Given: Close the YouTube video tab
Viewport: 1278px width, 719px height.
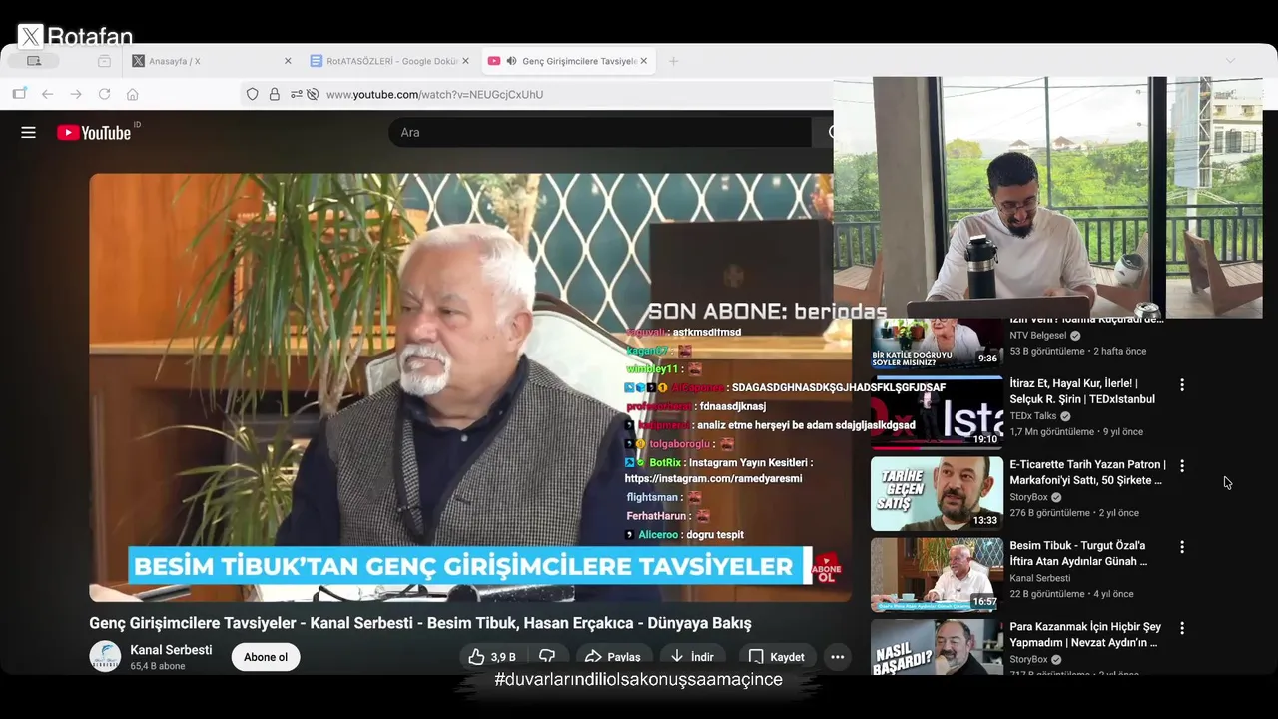Looking at the screenshot, I should [x=644, y=61].
